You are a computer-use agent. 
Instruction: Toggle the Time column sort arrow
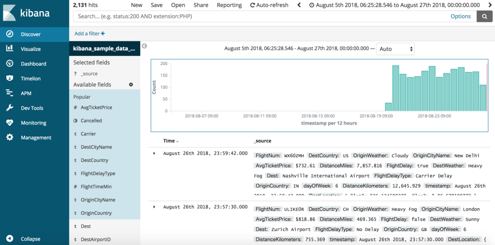177,142
